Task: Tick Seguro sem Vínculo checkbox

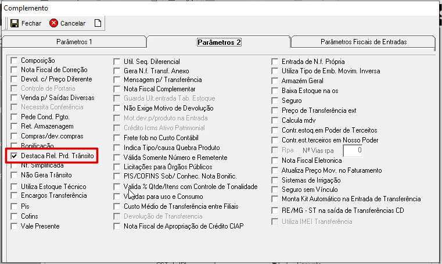Action: click(x=275, y=190)
